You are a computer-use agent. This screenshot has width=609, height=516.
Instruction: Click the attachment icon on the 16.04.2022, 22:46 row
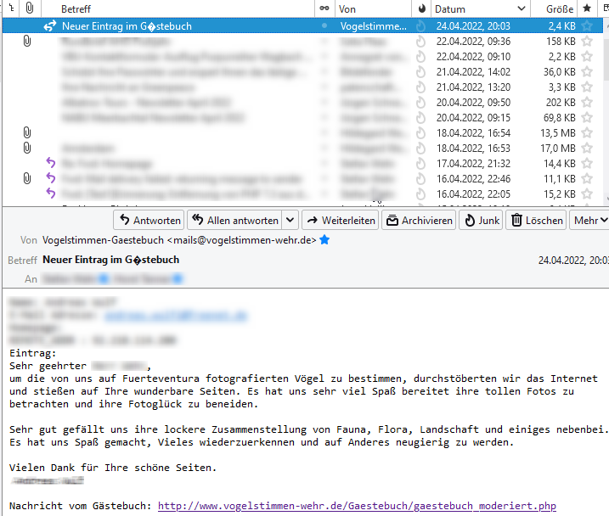(27, 178)
